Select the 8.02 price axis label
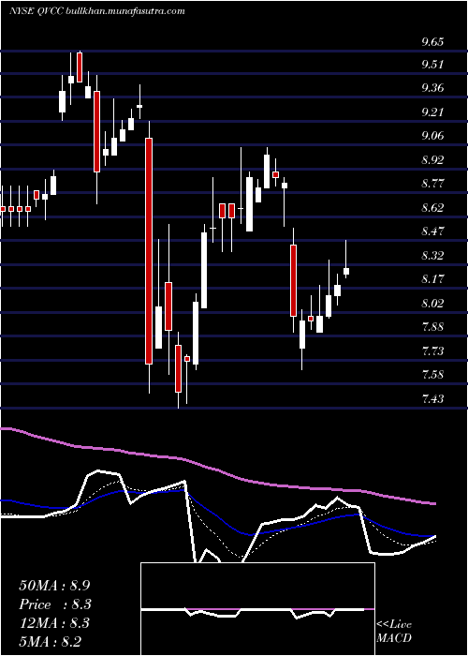The width and height of the screenshot is (468, 656). click(x=432, y=303)
